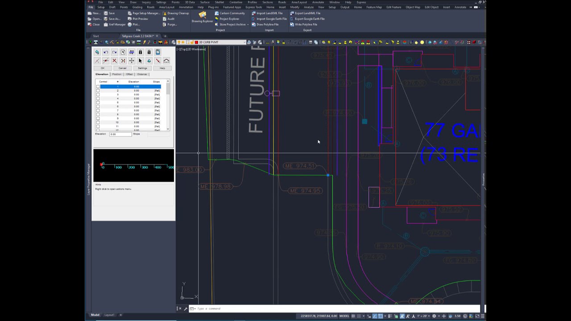Click the teal water-drop icon in the panel

(x=149, y=61)
